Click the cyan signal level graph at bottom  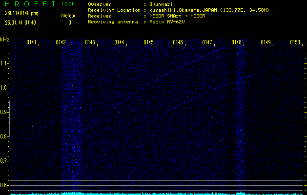click(157, 194)
